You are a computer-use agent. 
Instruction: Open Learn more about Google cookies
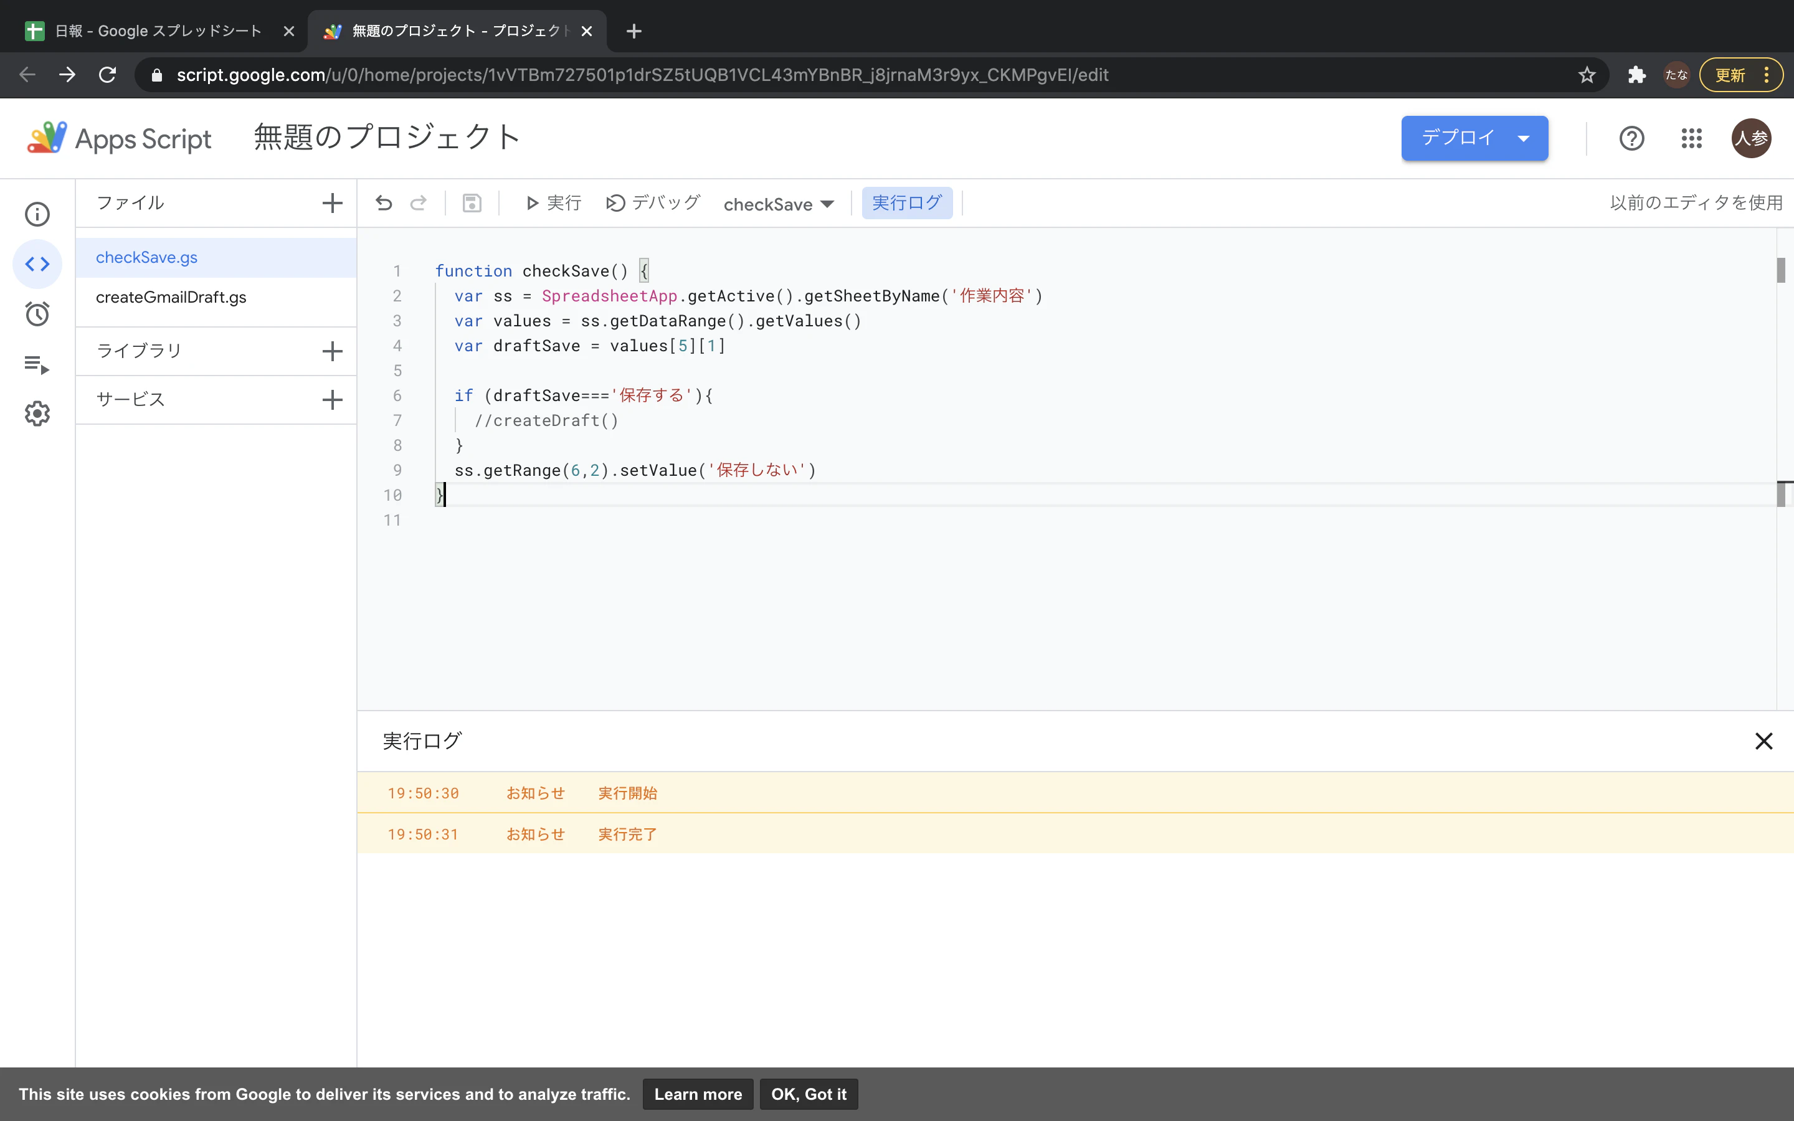(x=697, y=1094)
